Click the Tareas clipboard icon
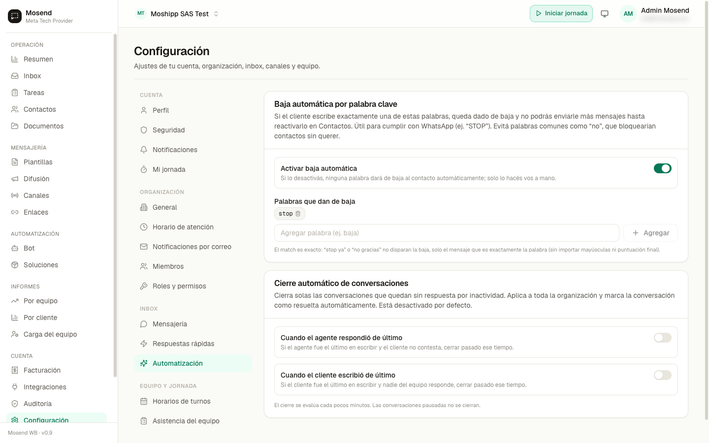 (x=15, y=93)
